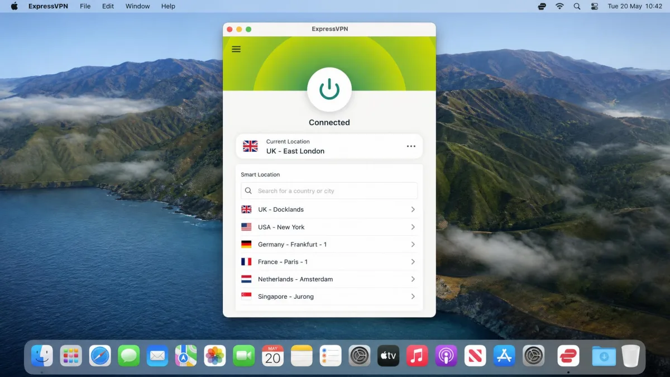Image resolution: width=670 pixels, height=377 pixels.
Task: Open Music from the Dock
Action: pyautogui.click(x=417, y=356)
